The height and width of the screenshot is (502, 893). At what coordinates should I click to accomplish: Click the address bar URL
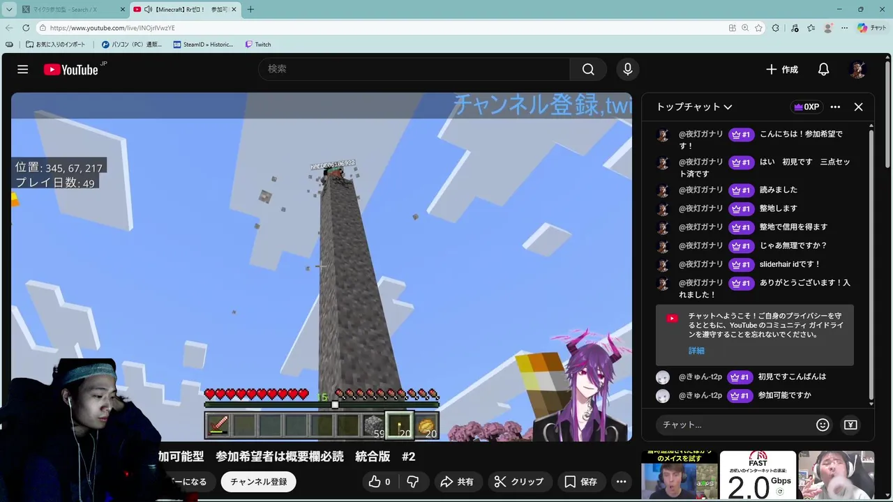click(x=112, y=28)
